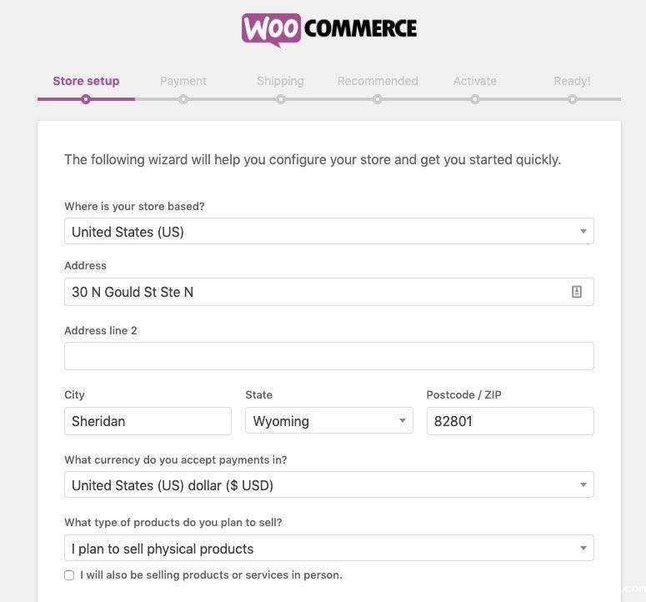This screenshot has height=602, width=646.
Task: Enable selling products or services in person
Action: click(x=69, y=575)
